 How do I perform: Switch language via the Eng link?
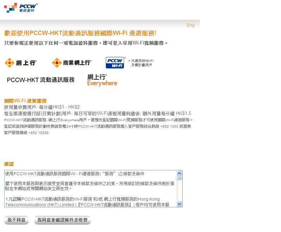click(x=190, y=25)
